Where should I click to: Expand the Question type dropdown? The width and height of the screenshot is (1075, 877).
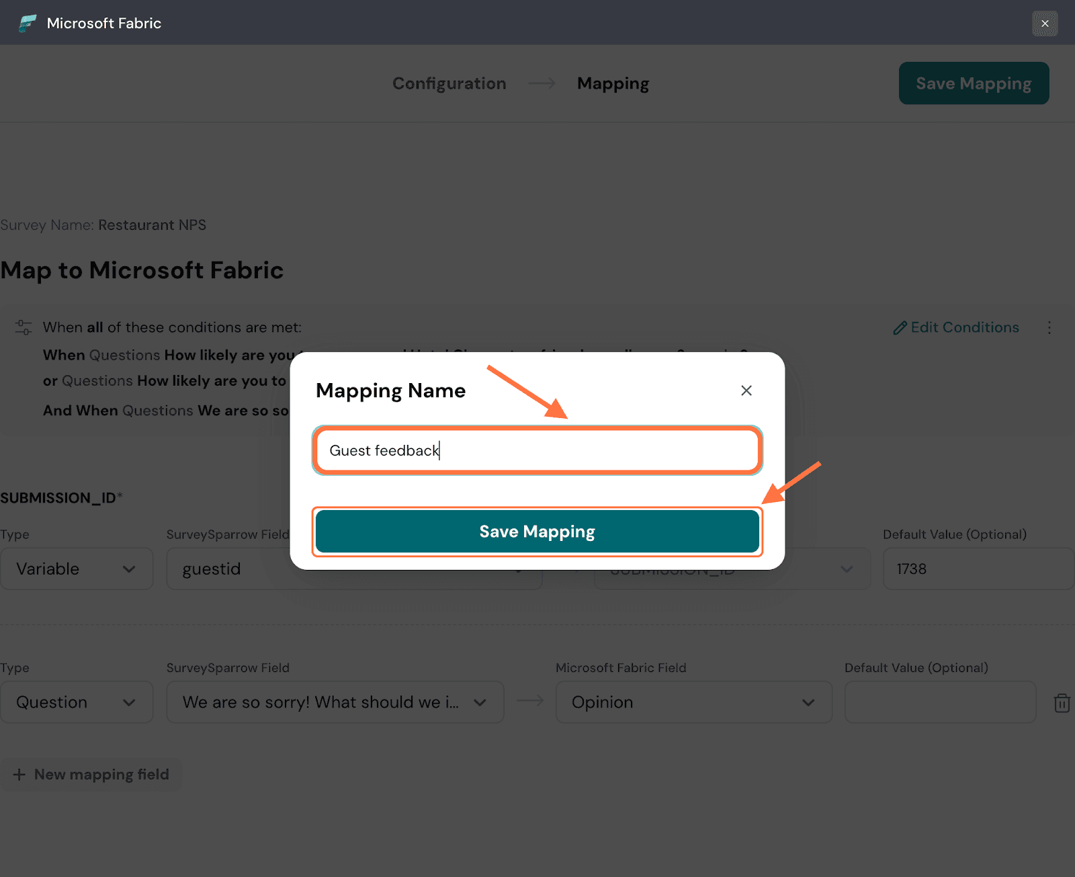(77, 702)
